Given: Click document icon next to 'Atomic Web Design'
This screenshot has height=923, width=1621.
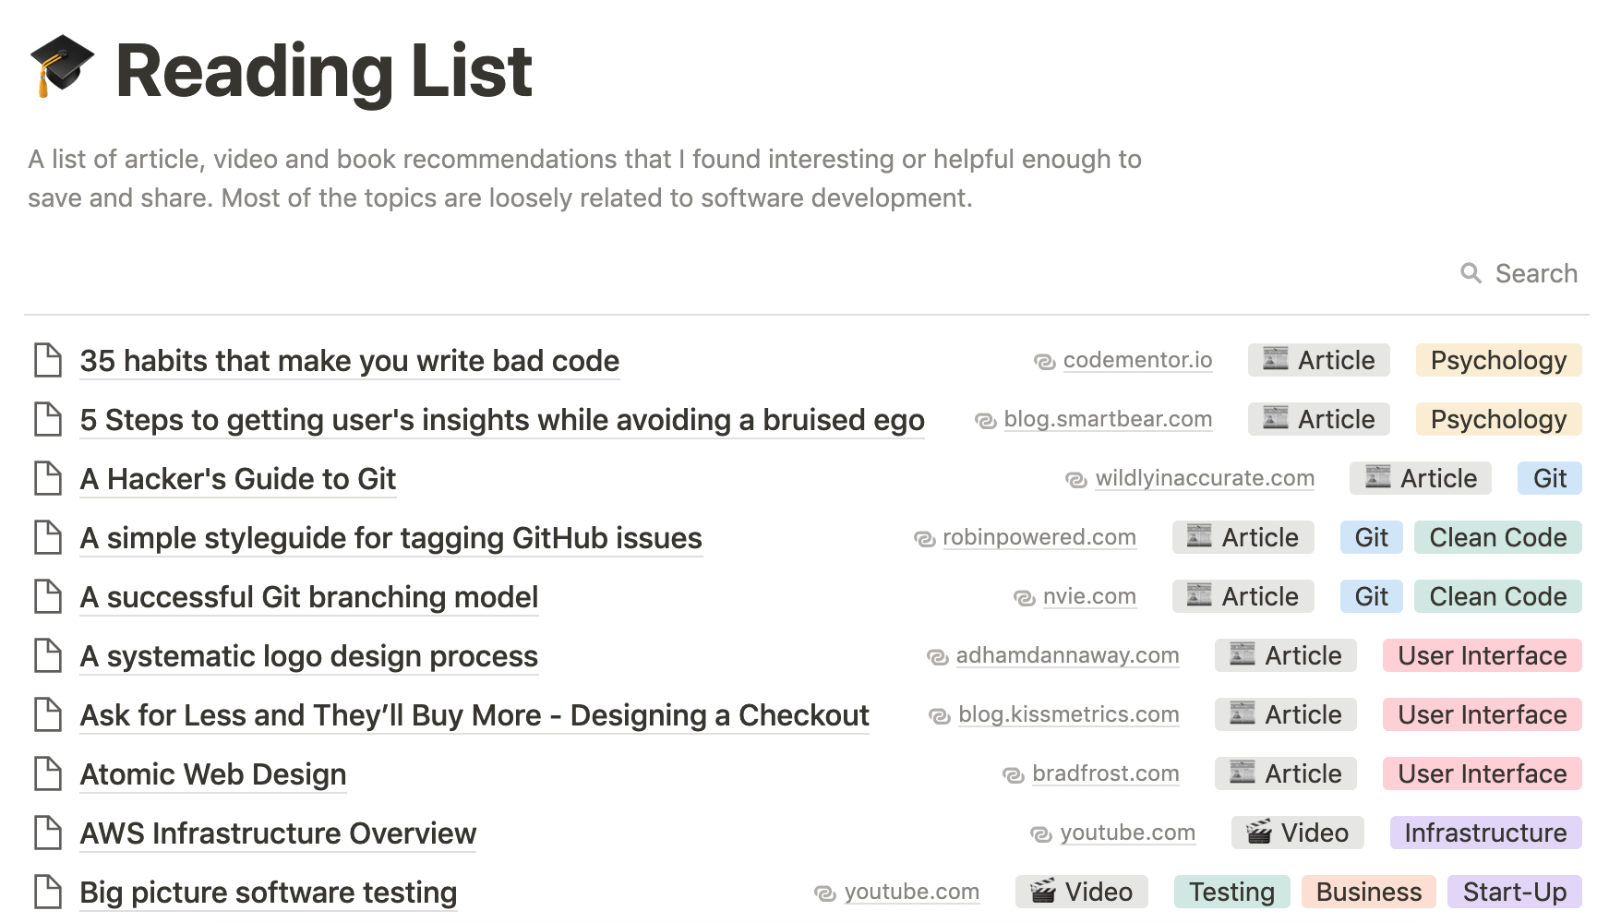Looking at the screenshot, I should tap(48, 773).
